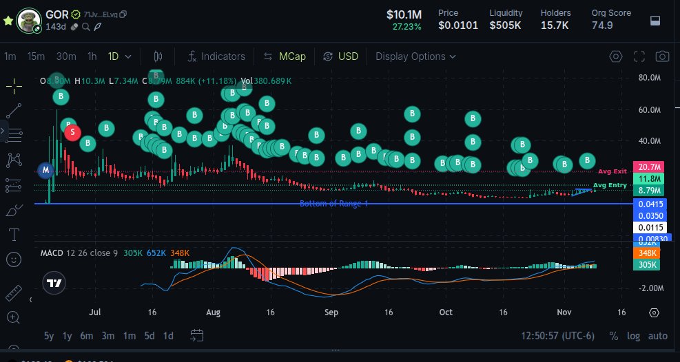This screenshot has height=362, width=680.
Task: Open the emoji sticker tool
Action: click(14, 260)
